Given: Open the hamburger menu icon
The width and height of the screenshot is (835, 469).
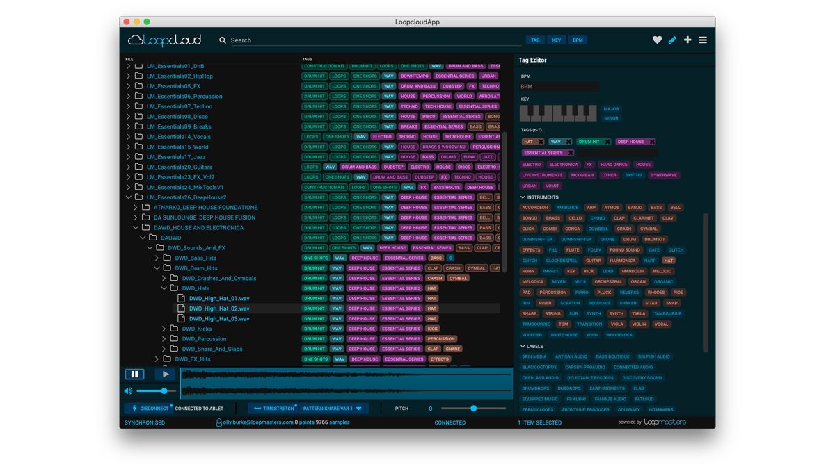Looking at the screenshot, I should click(x=703, y=40).
